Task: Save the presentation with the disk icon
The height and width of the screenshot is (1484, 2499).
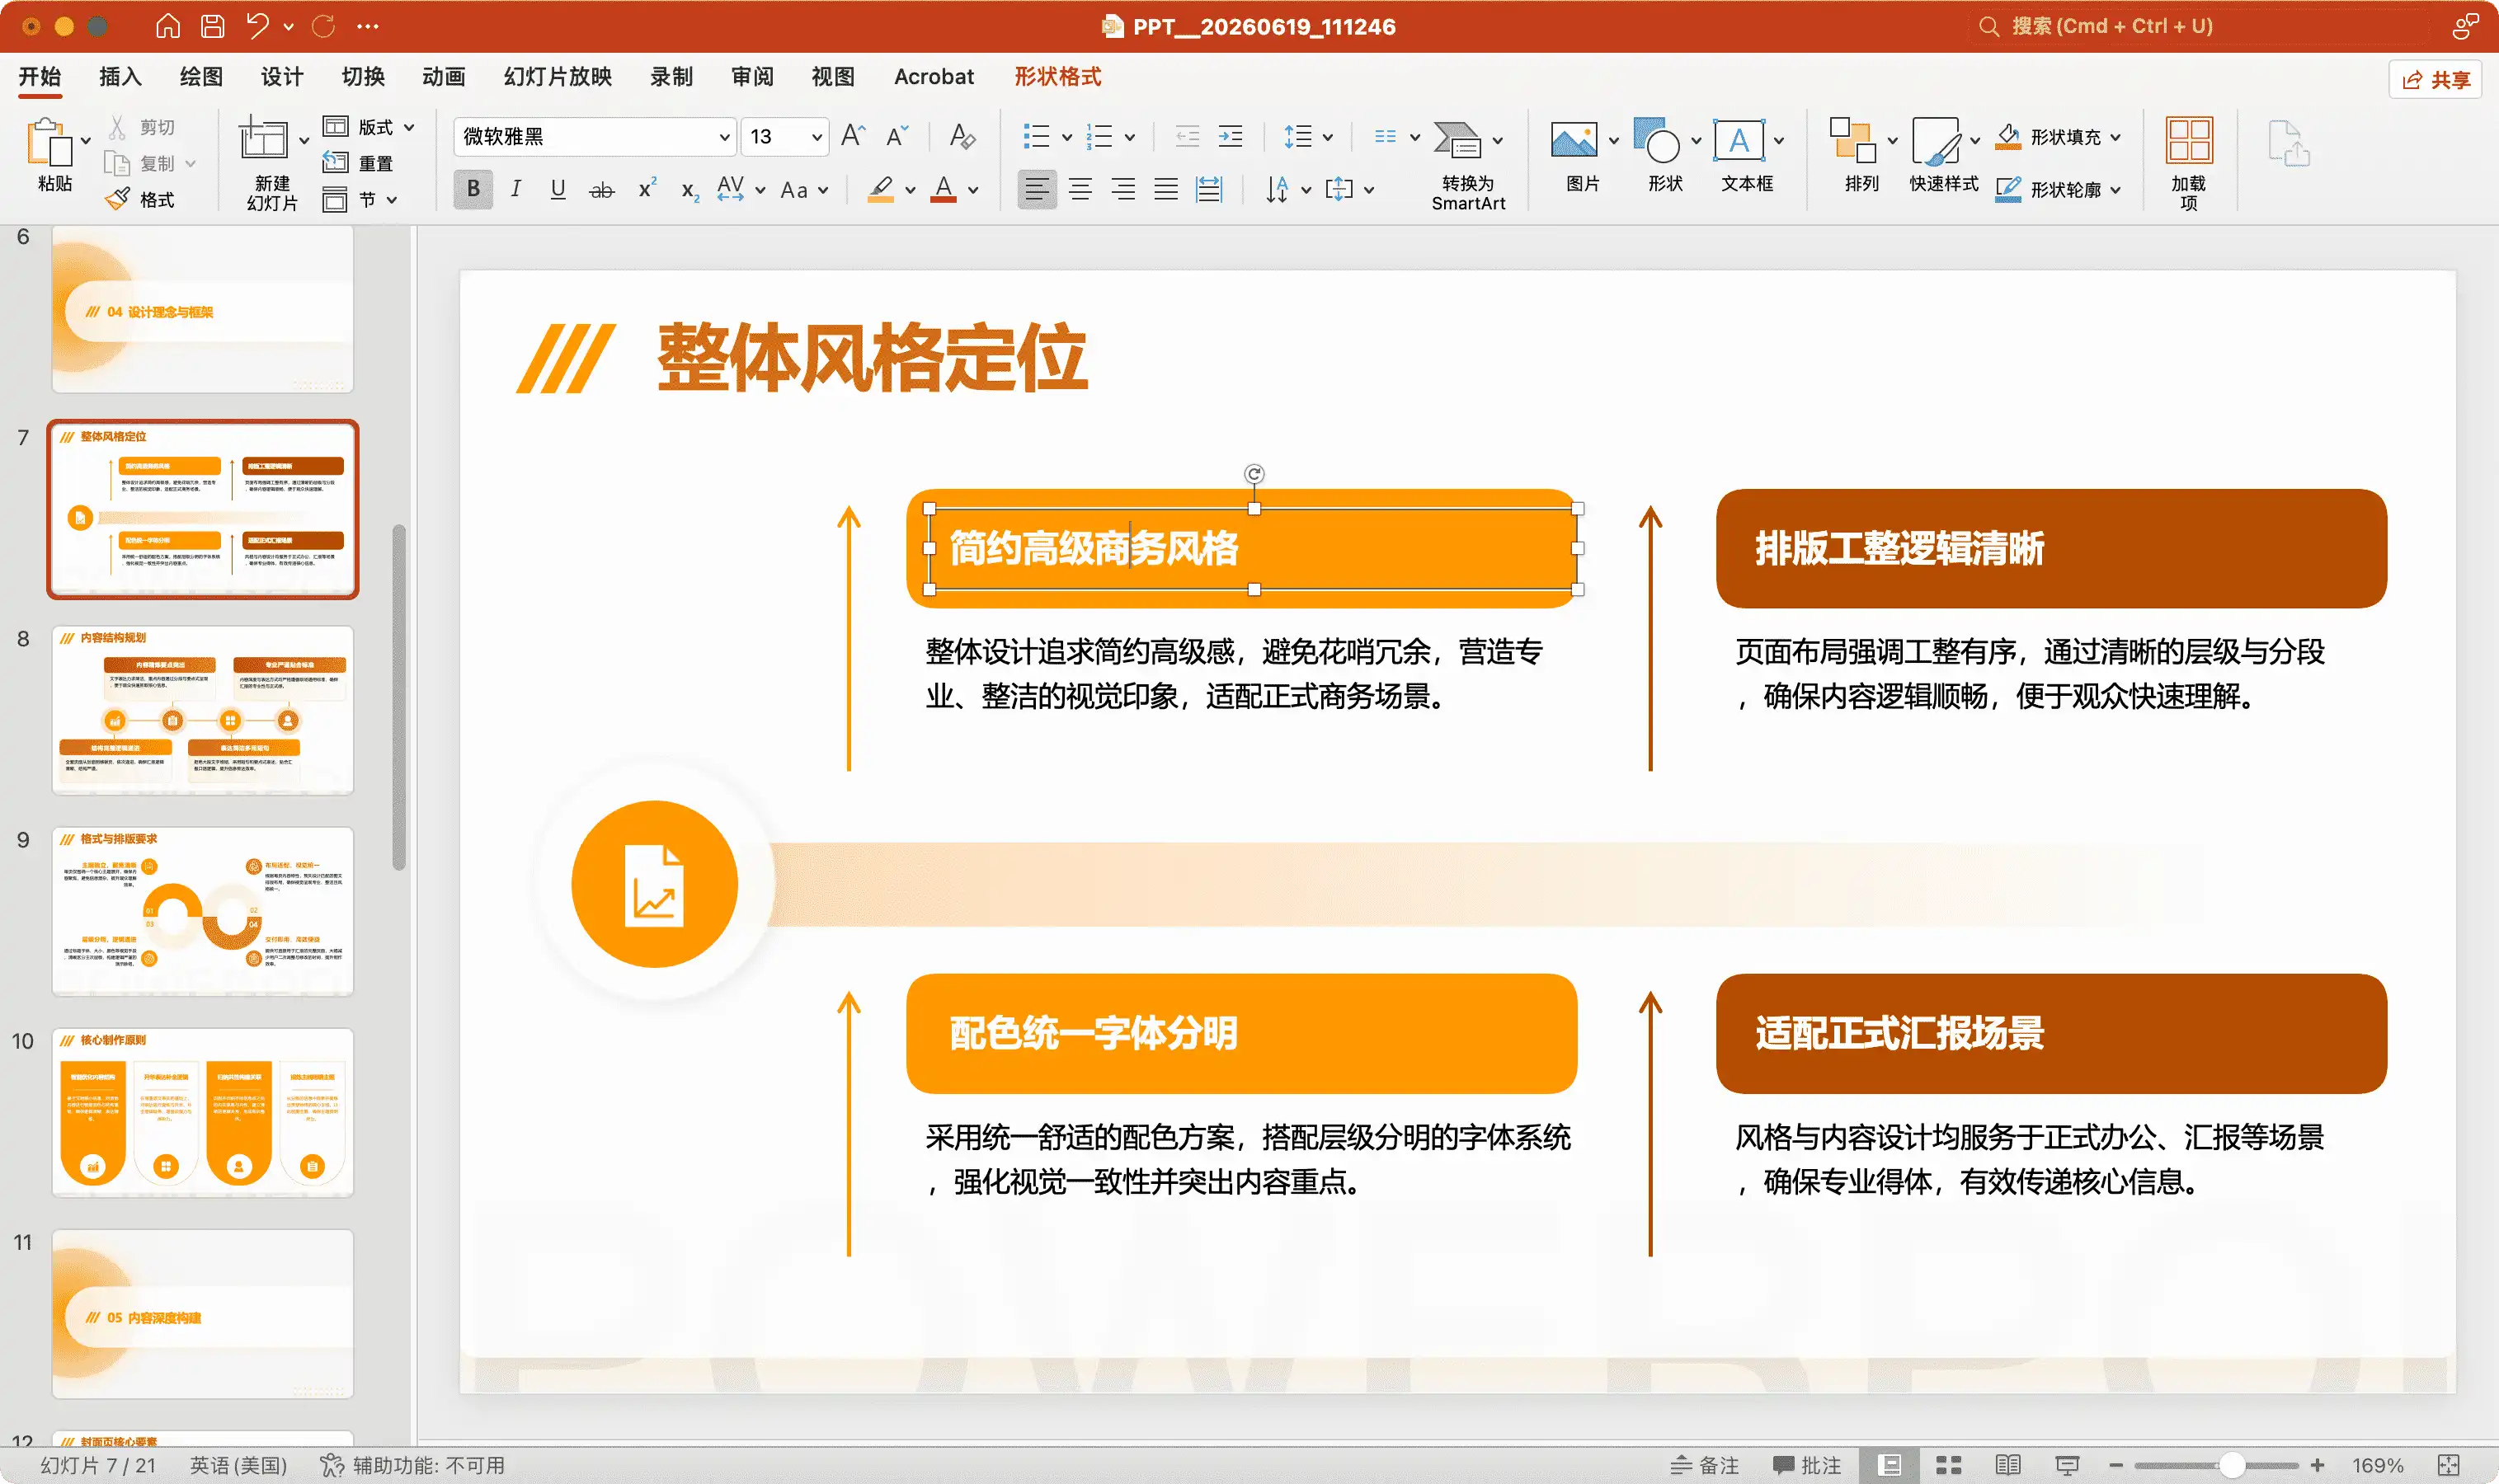Action: tap(212, 26)
